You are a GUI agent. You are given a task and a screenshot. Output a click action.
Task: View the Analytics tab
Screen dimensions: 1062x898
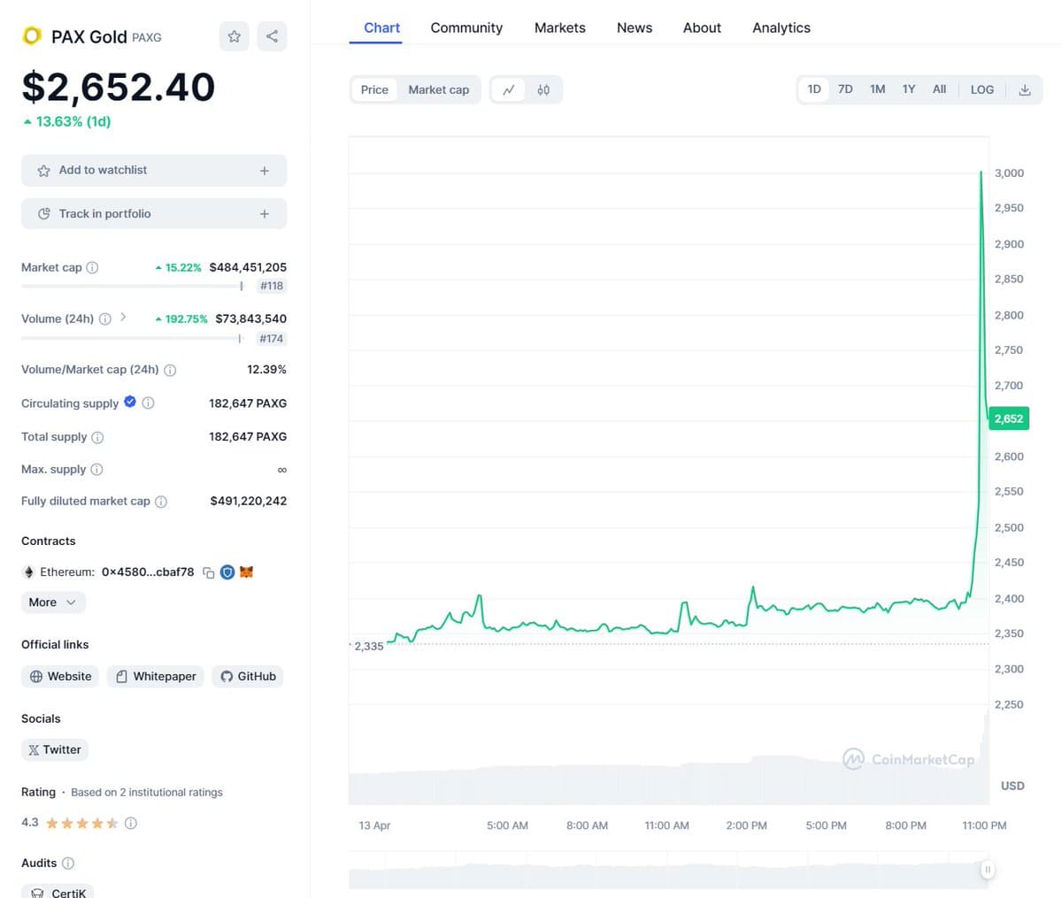click(x=781, y=27)
